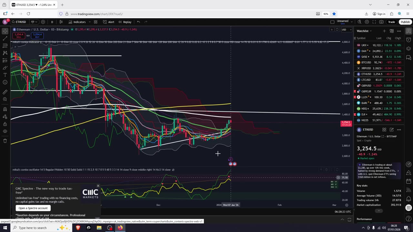Open the watchlist three-dots menu
The height and width of the screenshot is (232, 413).
point(399,31)
